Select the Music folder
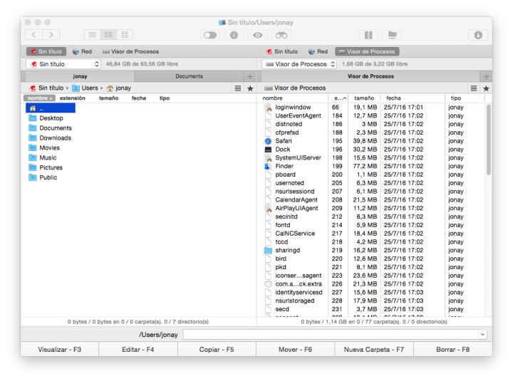Image resolution: width=513 pixels, height=381 pixels. (x=43, y=157)
